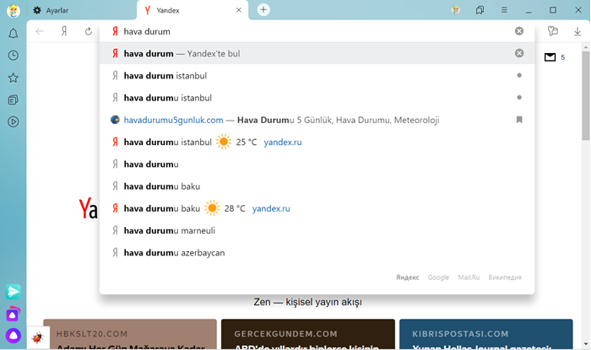The image size is (591, 350).
Task: Open the notifications bell in the sidebar
Action: (14, 34)
